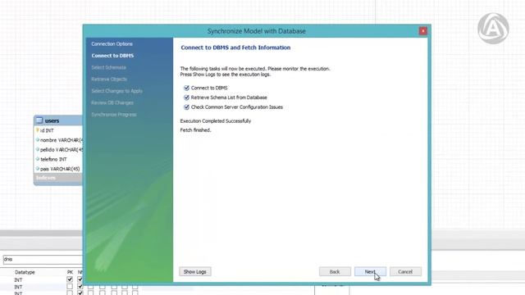
Task: Close the Synchronize Model with Database dialog
Action: pos(423,31)
